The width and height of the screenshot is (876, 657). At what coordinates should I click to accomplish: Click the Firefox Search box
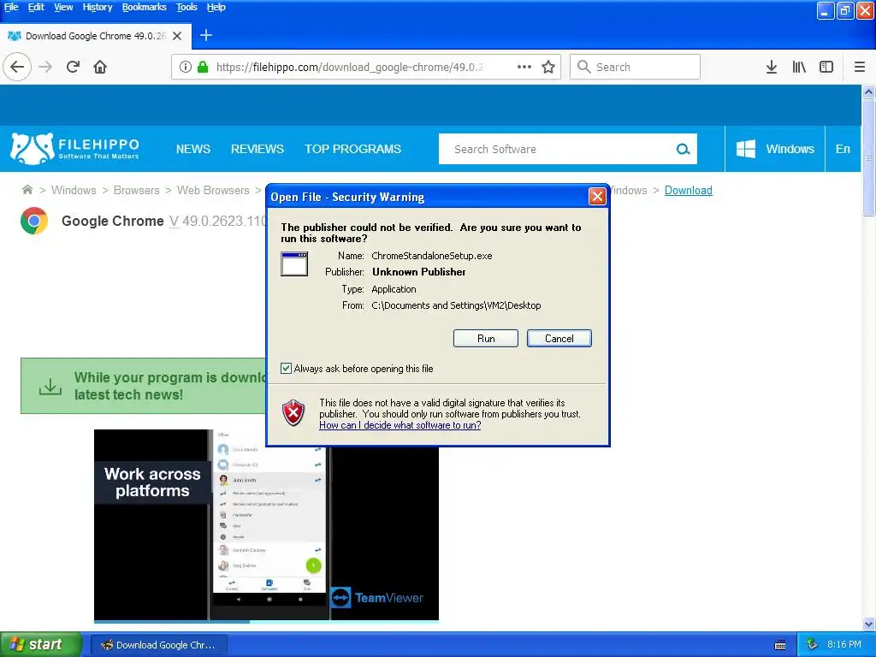click(635, 67)
